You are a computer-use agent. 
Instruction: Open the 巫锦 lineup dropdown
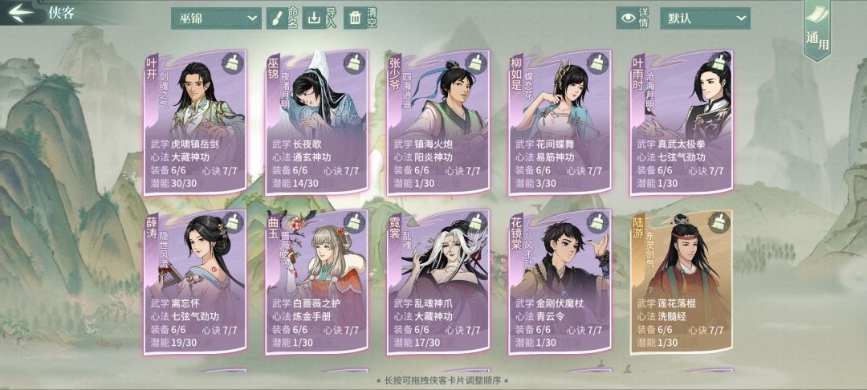coord(216,18)
